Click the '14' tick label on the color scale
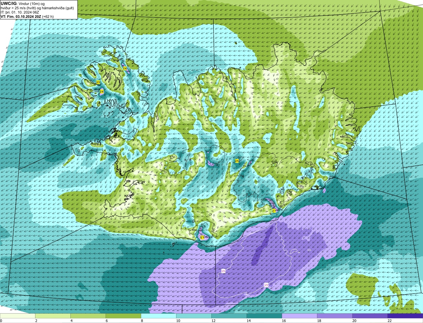This screenshot has height=323, width=423. (x=249, y=321)
